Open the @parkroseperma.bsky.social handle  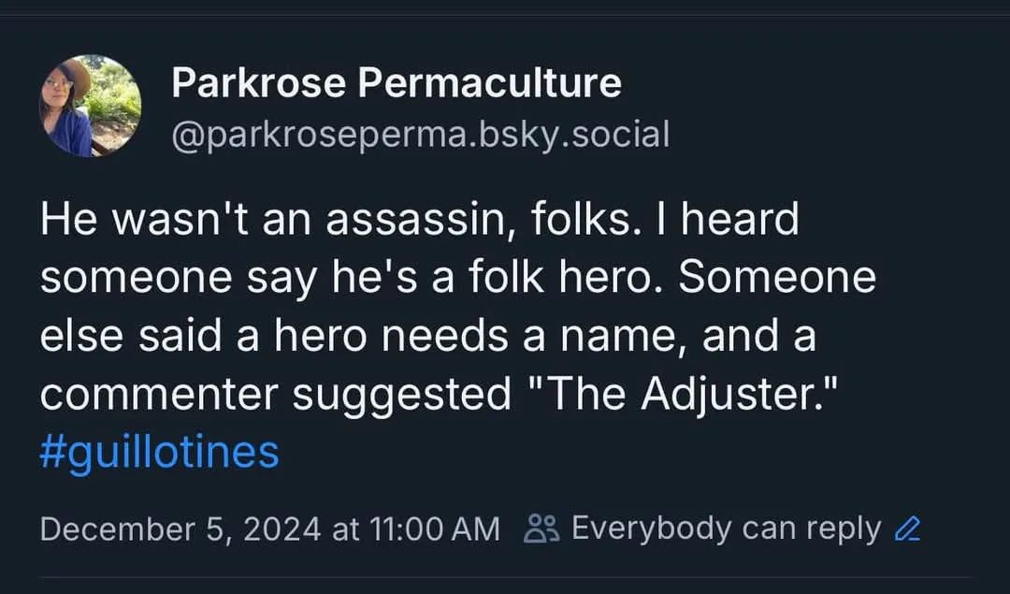(x=421, y=135)
